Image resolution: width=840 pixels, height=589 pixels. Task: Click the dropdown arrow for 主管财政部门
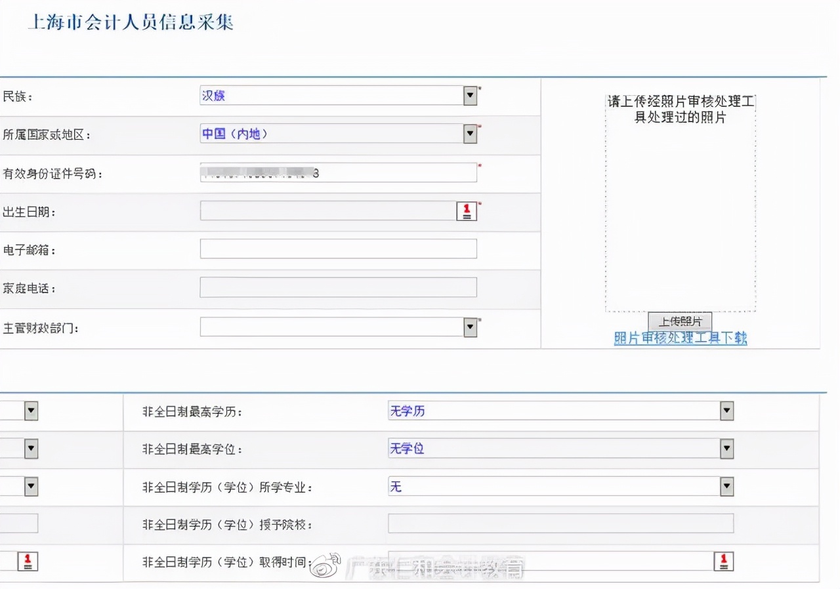[x=470, y=327]
